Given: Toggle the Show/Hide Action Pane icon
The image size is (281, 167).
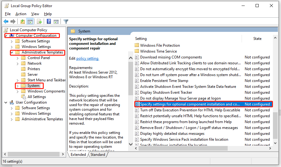Looking at the screenshot, I should click(56, 22).
